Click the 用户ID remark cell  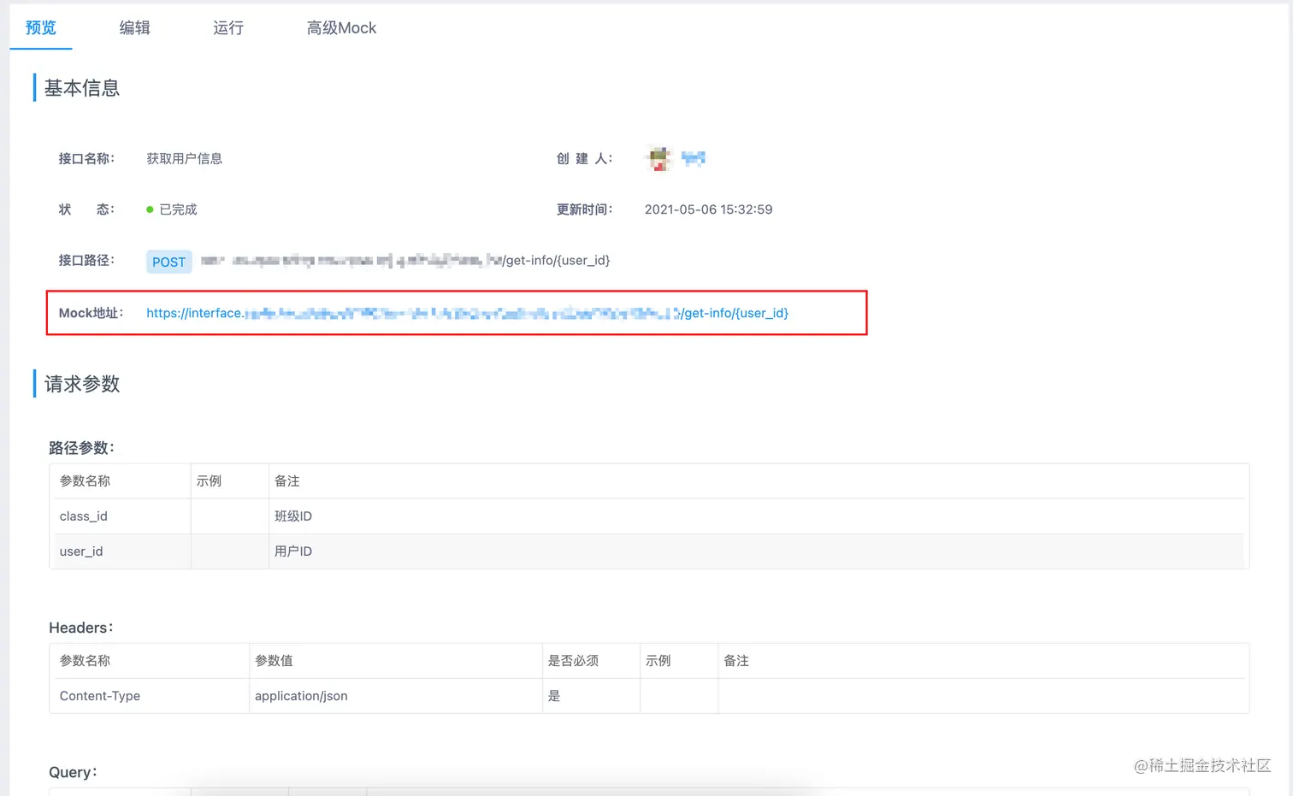(x=759, y=551)
